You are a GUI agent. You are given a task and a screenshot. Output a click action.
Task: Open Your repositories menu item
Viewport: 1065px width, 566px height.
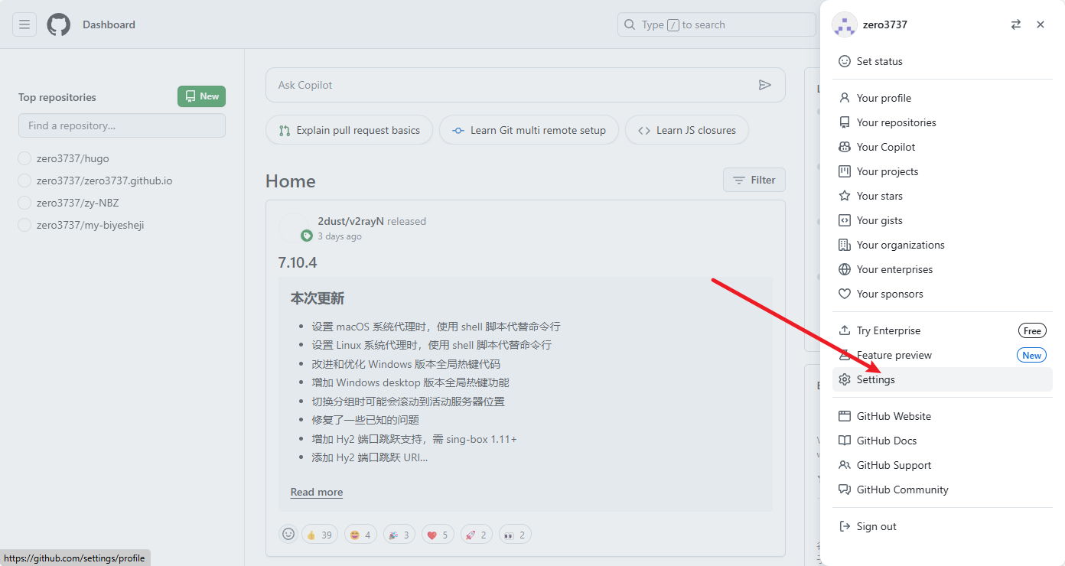[x=943, y=122]
